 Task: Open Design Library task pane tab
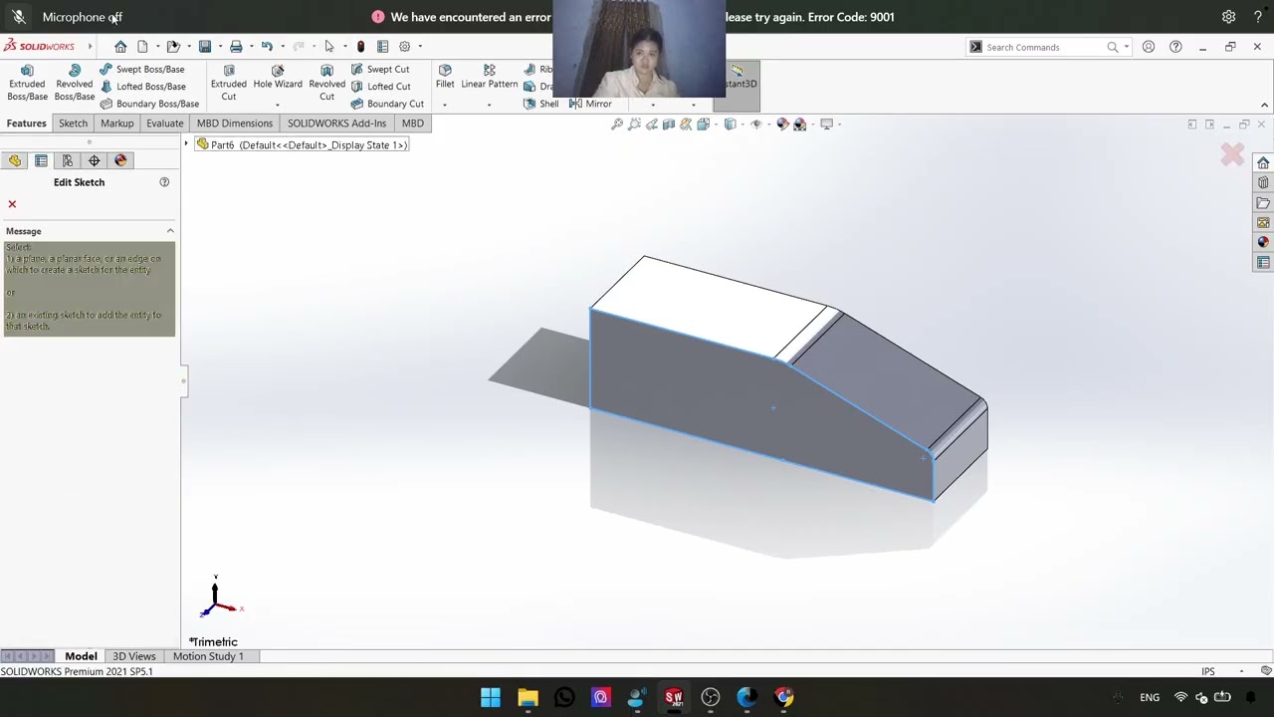click(1263, 182)
